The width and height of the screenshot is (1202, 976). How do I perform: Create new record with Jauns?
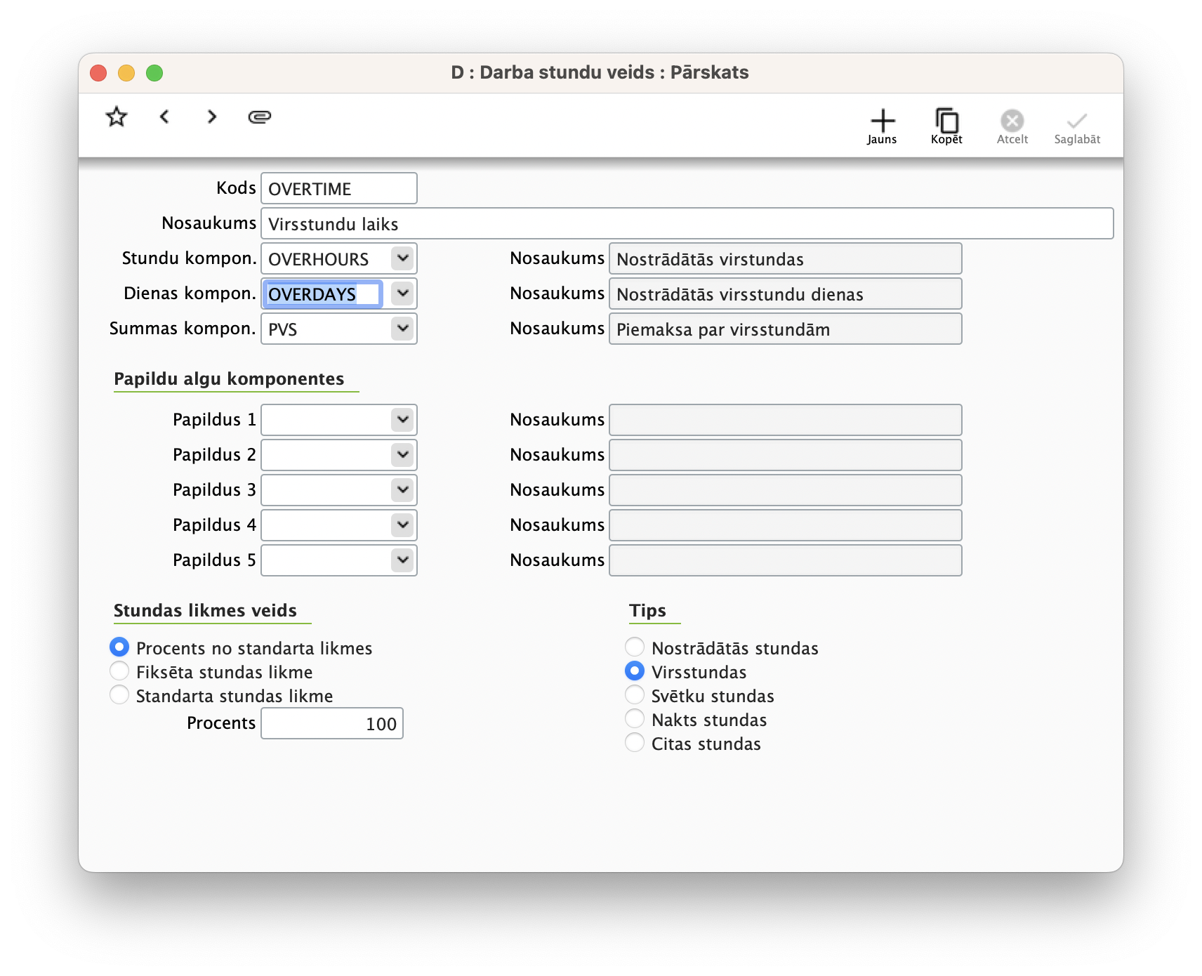(882, 127)
